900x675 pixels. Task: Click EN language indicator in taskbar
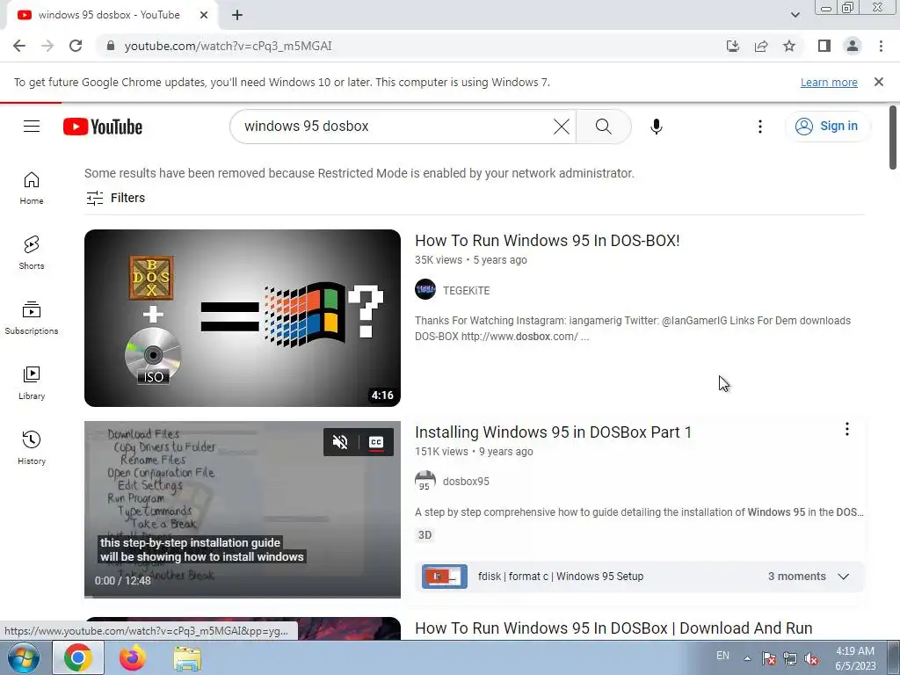click(x=722, y=656)
